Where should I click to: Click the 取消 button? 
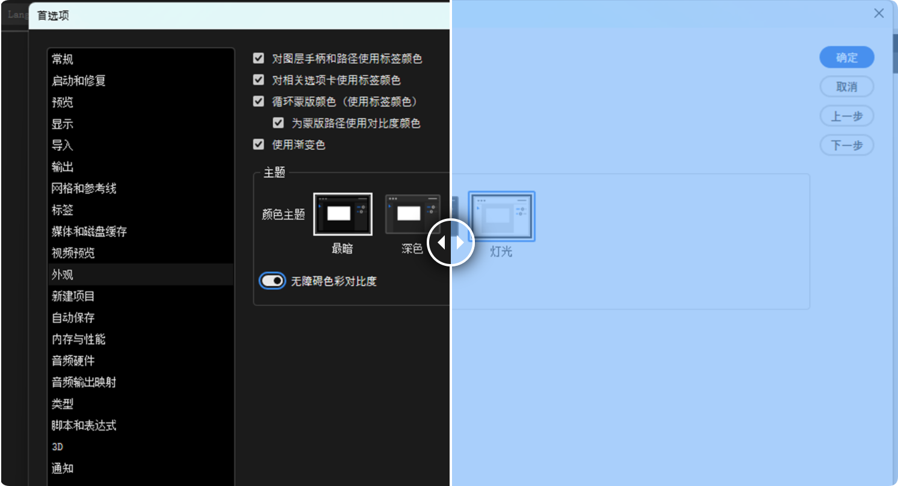click(x=846, y=87)
